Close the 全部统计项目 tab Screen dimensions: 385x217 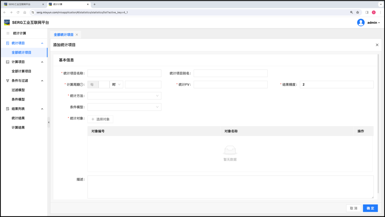click(77, 35)
